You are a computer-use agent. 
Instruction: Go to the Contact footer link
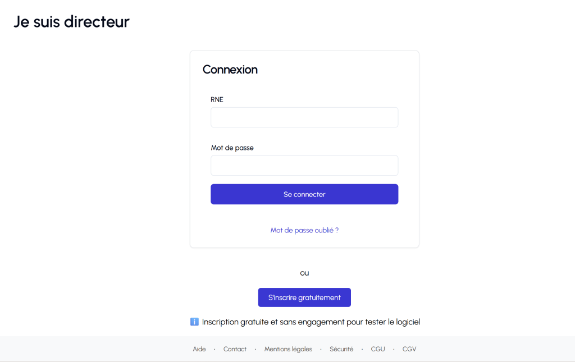[x=235, y=349]
